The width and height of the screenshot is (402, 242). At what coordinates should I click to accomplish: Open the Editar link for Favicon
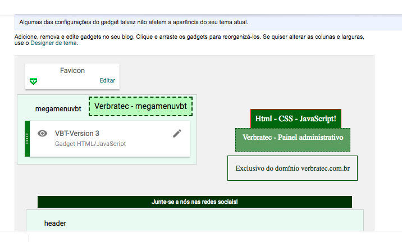click(107, 80)
